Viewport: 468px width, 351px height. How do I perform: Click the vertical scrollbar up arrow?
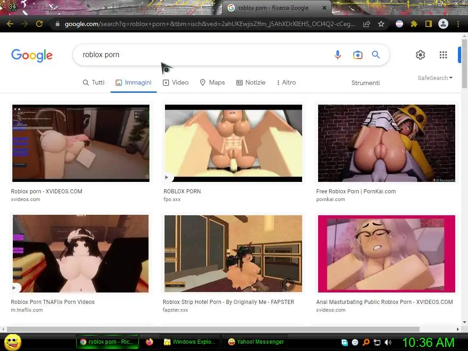(x=464, y=36)
